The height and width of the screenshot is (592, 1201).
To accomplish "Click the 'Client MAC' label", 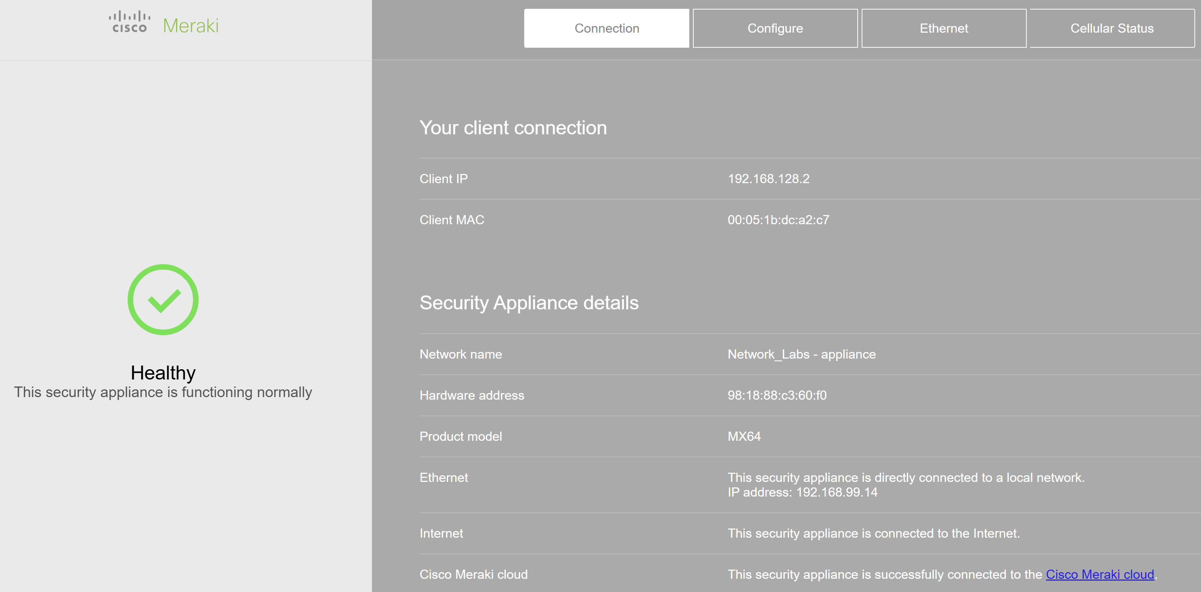I will [452, 220].
